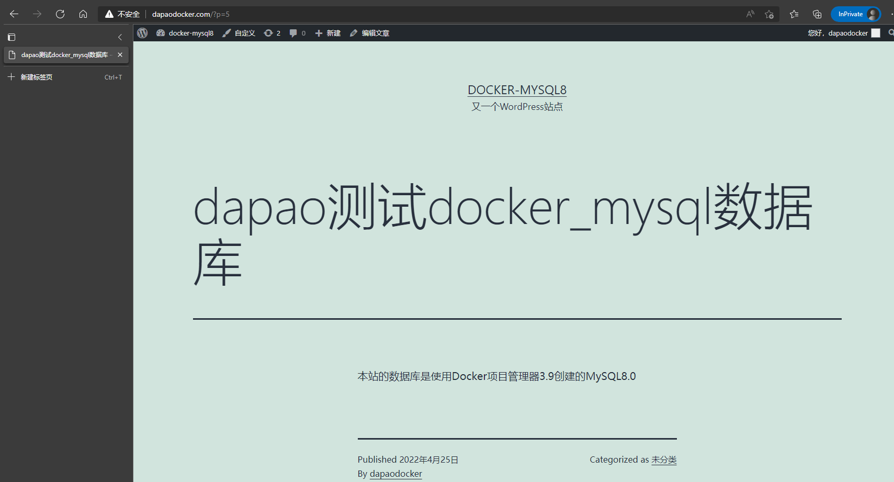Image resolution: width=894 pixels, height=482 pixels.
Task: Open the browser home page
Action: 83,14
